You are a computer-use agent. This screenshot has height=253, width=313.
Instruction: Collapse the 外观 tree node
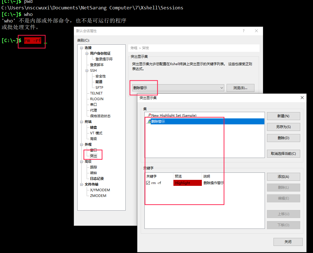[81, 145]
